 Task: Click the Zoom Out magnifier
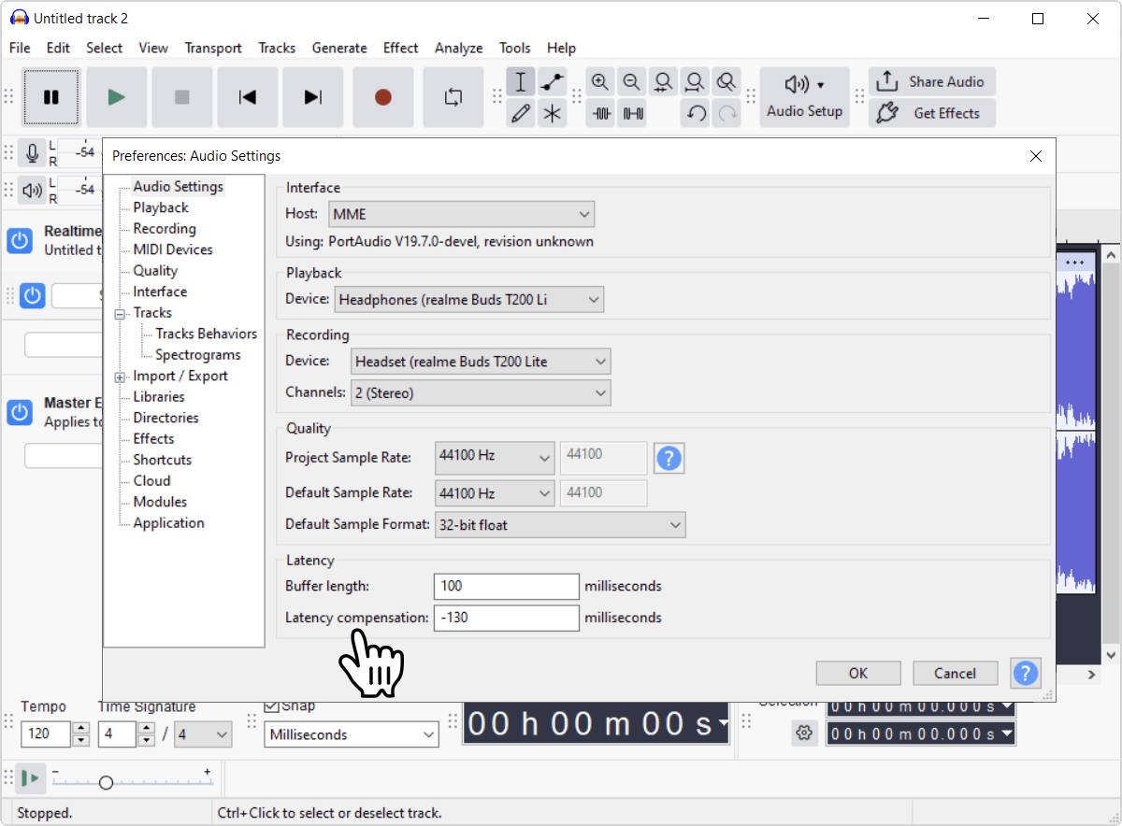click(x=632, y=82)
